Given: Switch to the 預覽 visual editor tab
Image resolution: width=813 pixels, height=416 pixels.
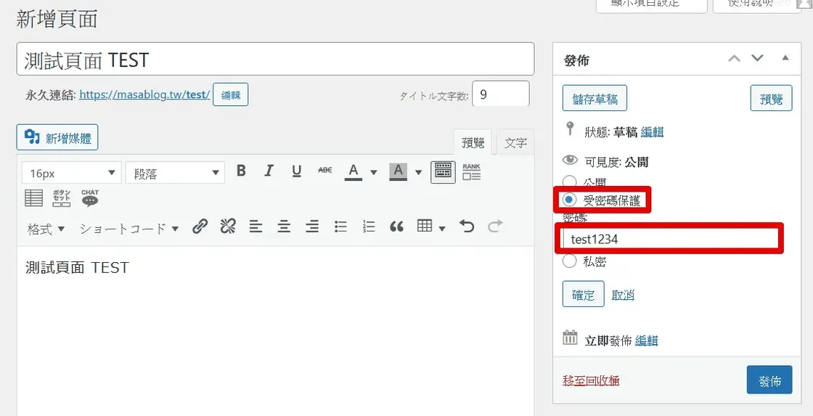Looking at the screenshot, I should pyautogui.click(x=473, y=142).
